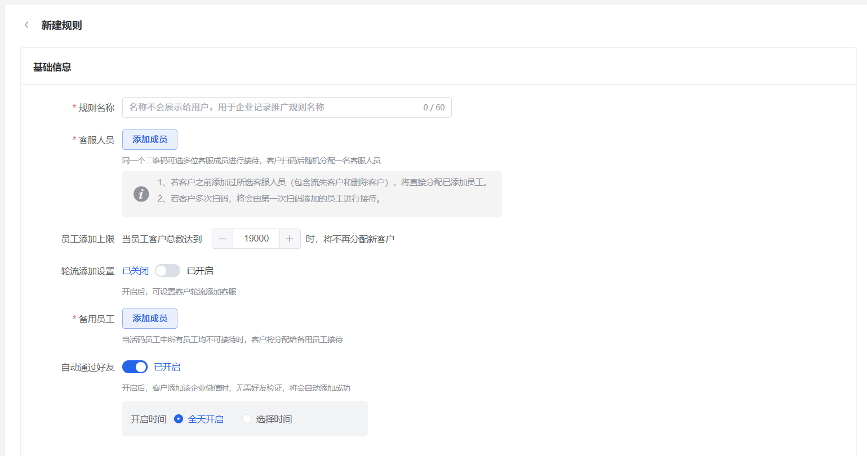Click the 新建规则 page title
Screen dimensions: 867x456
click(61, 25)
